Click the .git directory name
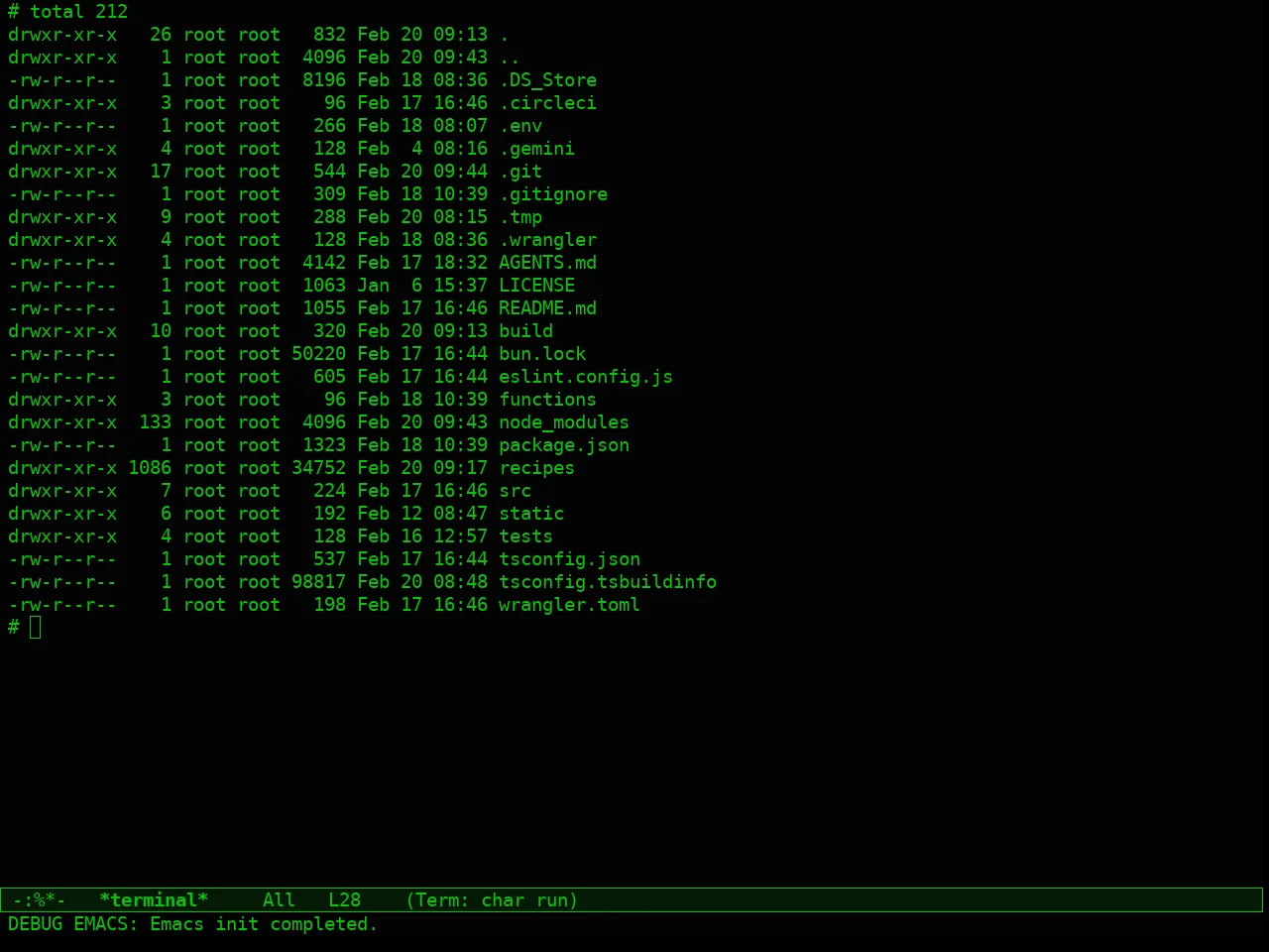 [520, 172]
